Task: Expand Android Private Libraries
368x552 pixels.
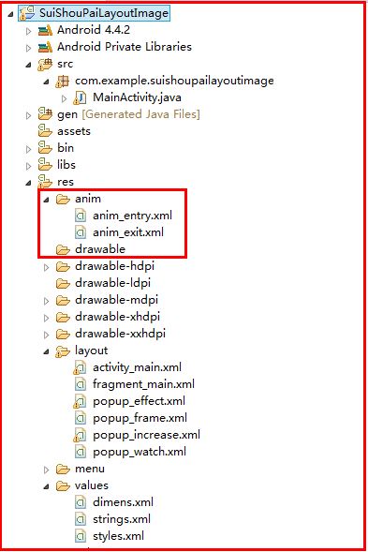Action: (28, 48)
